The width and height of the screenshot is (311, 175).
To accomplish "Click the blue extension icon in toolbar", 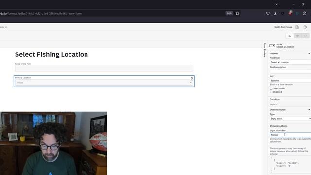I will tap(297, 13).
